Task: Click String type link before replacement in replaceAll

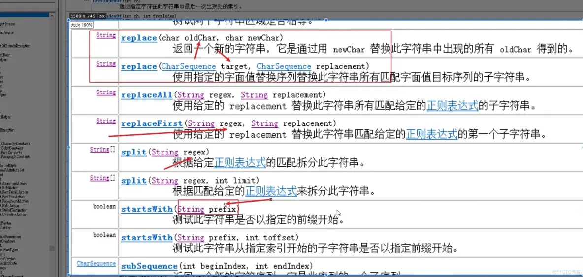Action: point(254,95)
